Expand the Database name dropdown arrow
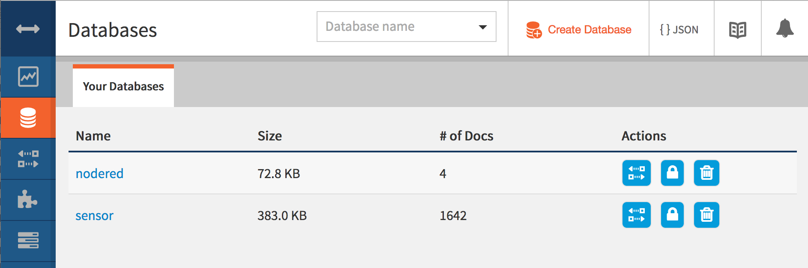Viewport: 808px width, 268px height. click(483, 27)
